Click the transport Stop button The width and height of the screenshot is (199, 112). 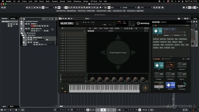tap(103, 110)
